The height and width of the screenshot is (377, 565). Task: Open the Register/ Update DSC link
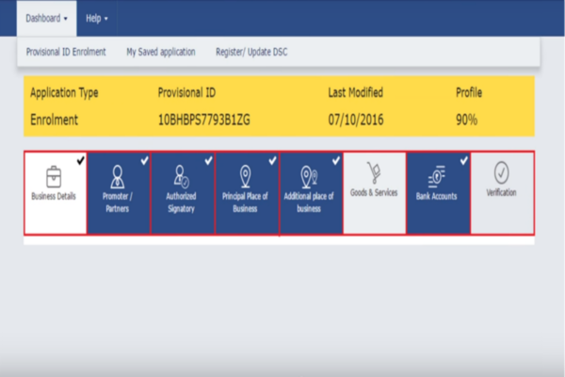pos(250,52)
